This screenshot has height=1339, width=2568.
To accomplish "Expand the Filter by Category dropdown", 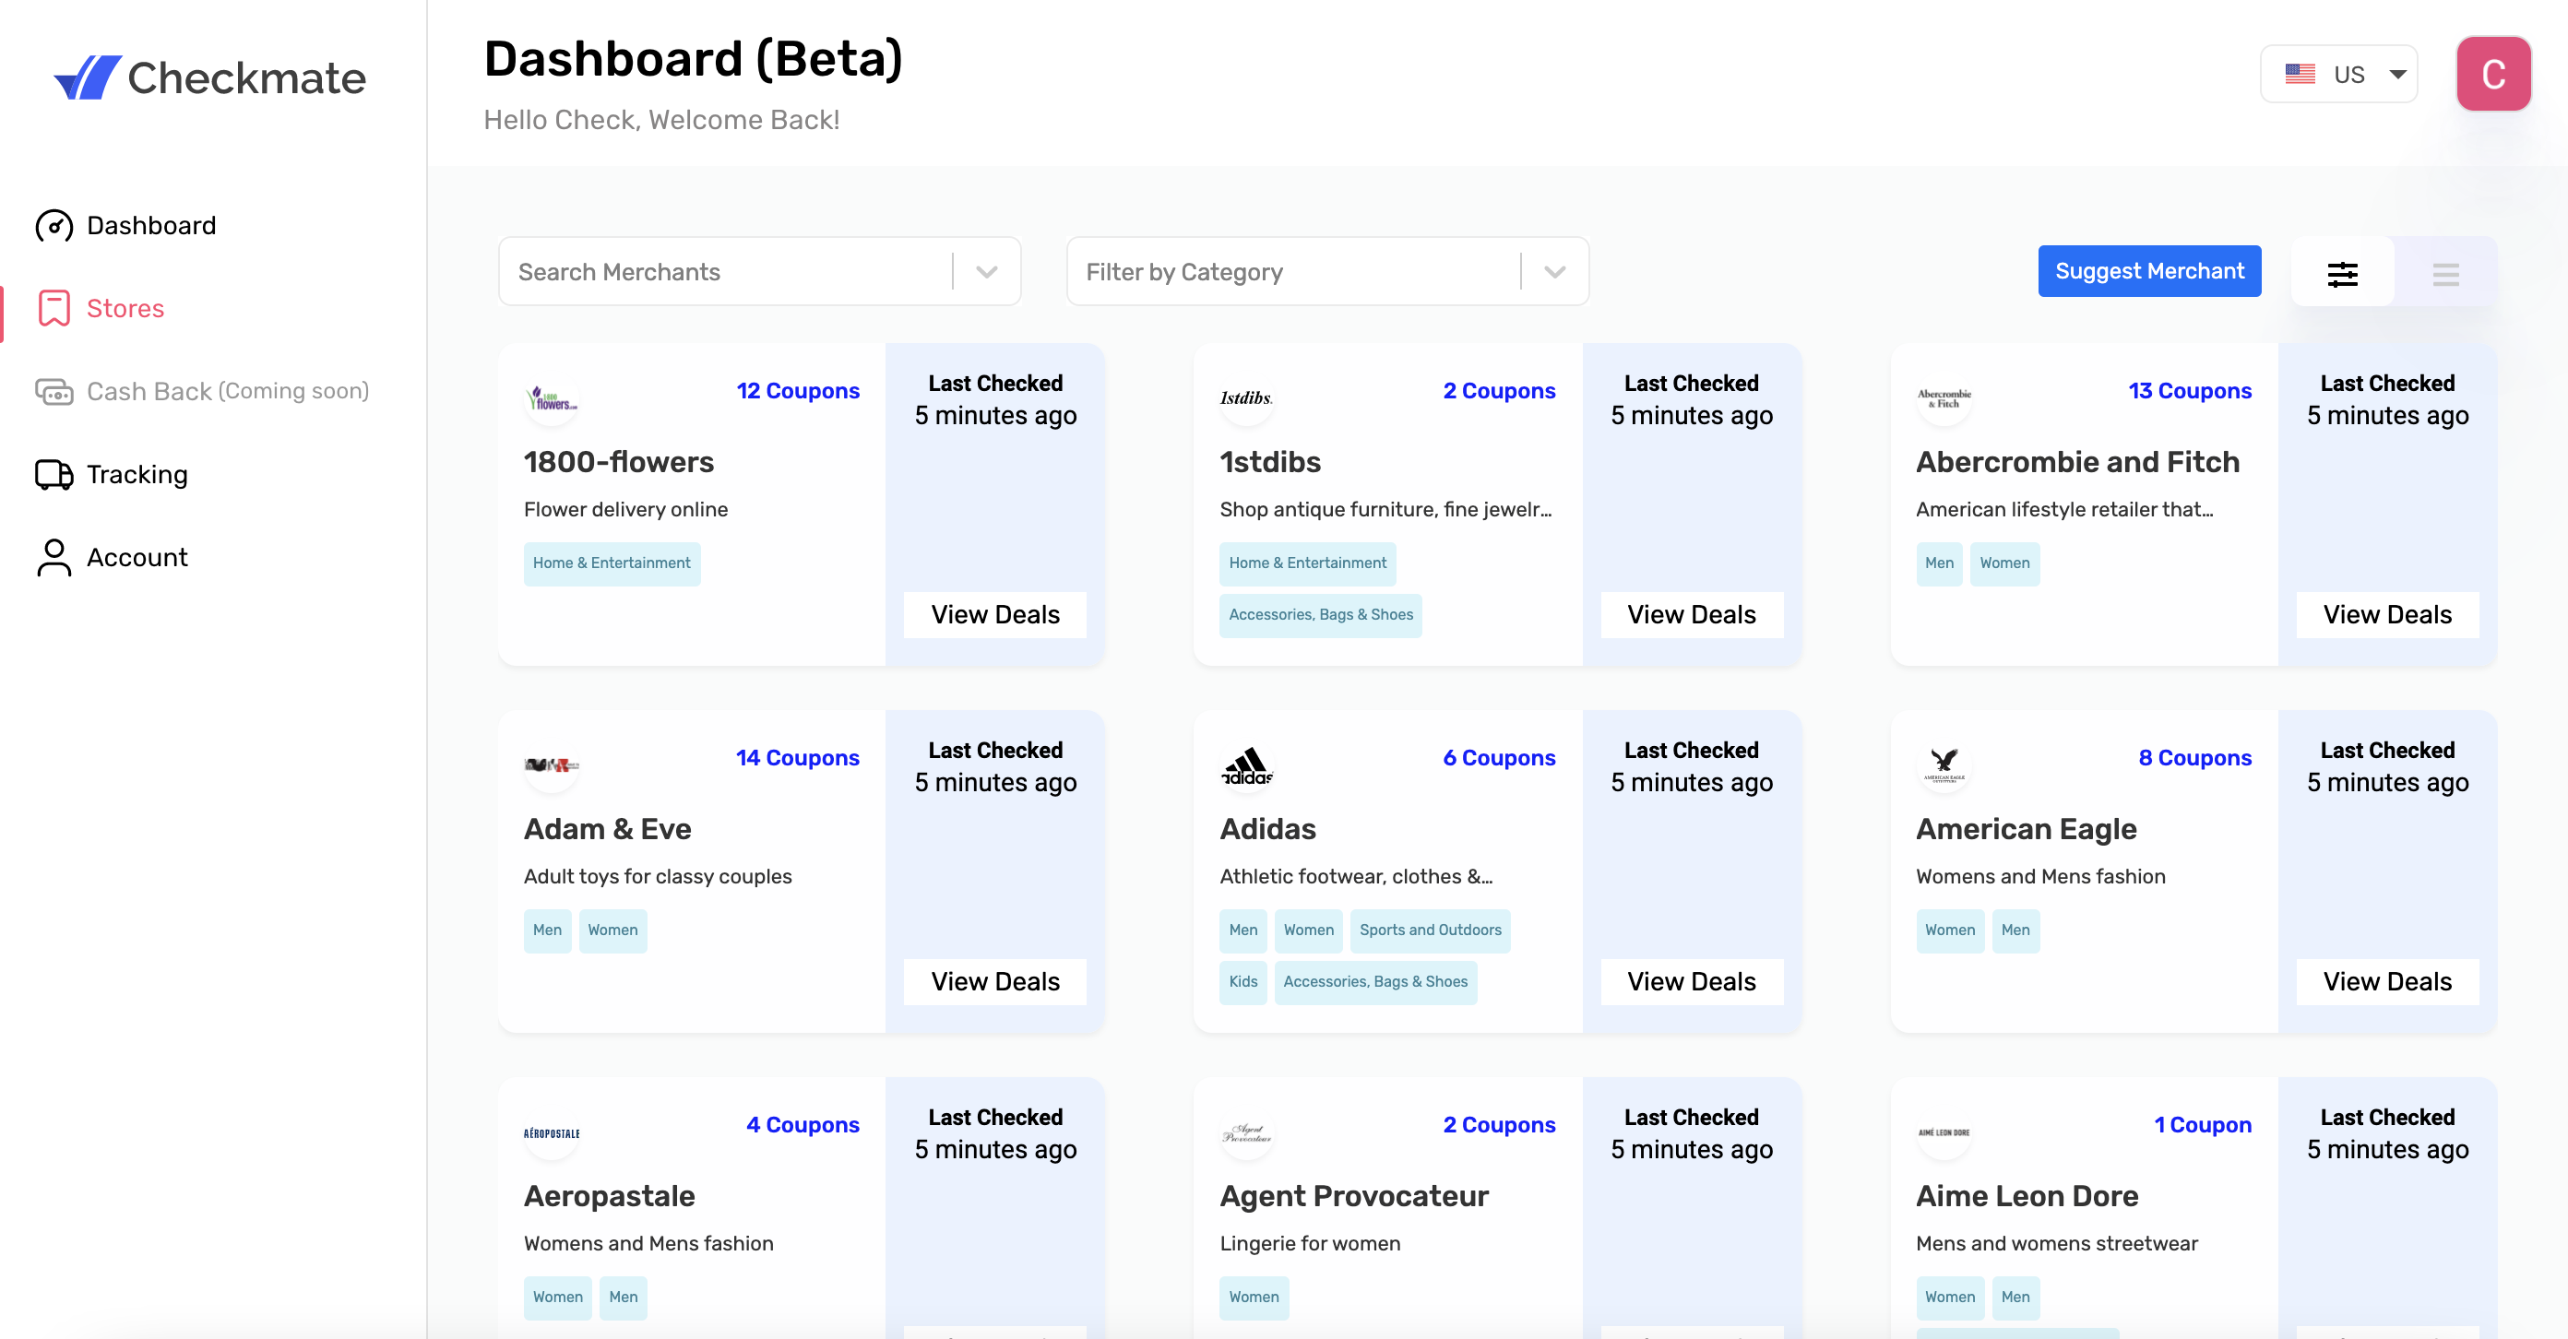I will [1554, 272].
